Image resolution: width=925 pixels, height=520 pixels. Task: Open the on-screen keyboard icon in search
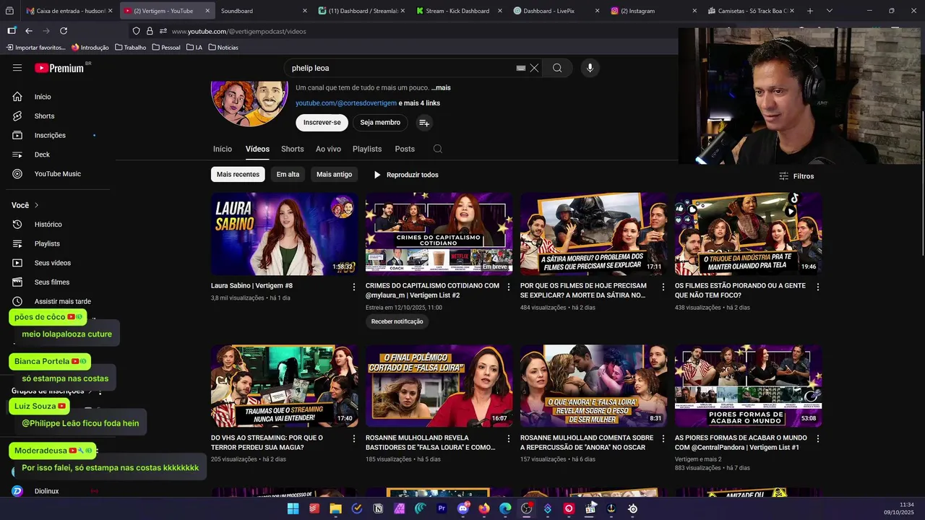[x=520, y=68]
